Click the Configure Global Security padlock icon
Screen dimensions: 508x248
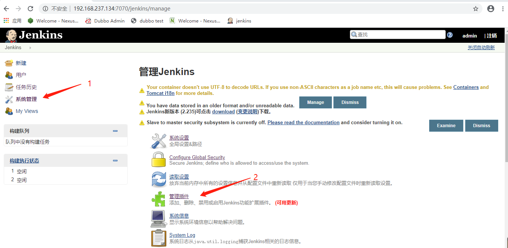(x=158, y=159)
